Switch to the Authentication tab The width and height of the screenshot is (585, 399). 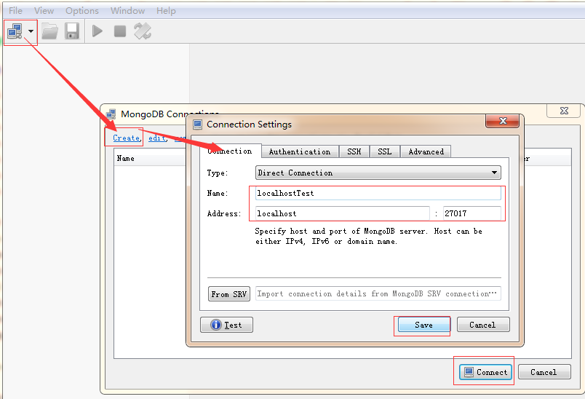(300, 151)
